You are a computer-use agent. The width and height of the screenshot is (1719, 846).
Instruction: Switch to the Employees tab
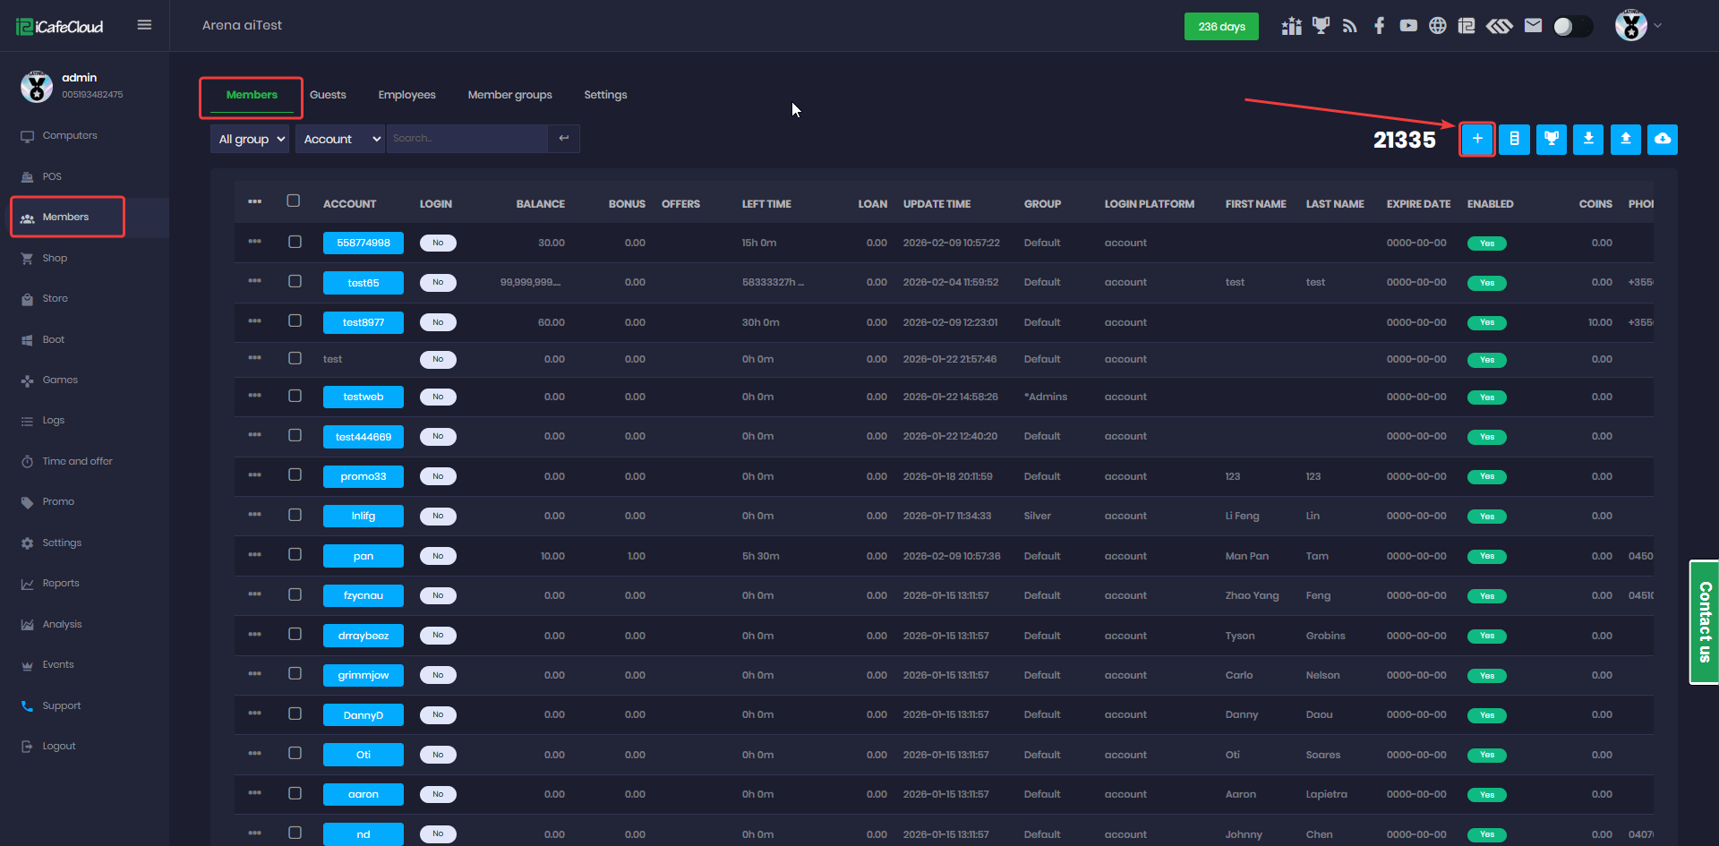(406, 95)
